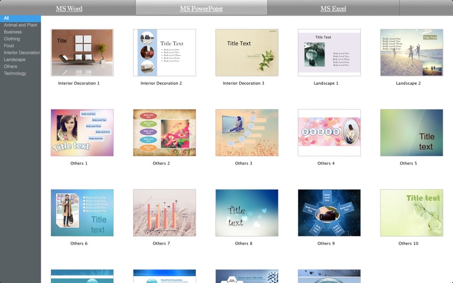The height and width of the screenshot is (283, 453).
Task: Click the Others 8 caption
Action: tap(243, 243)
